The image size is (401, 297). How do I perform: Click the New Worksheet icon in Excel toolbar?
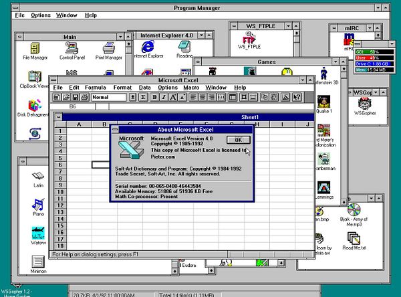tap(57, 97)
